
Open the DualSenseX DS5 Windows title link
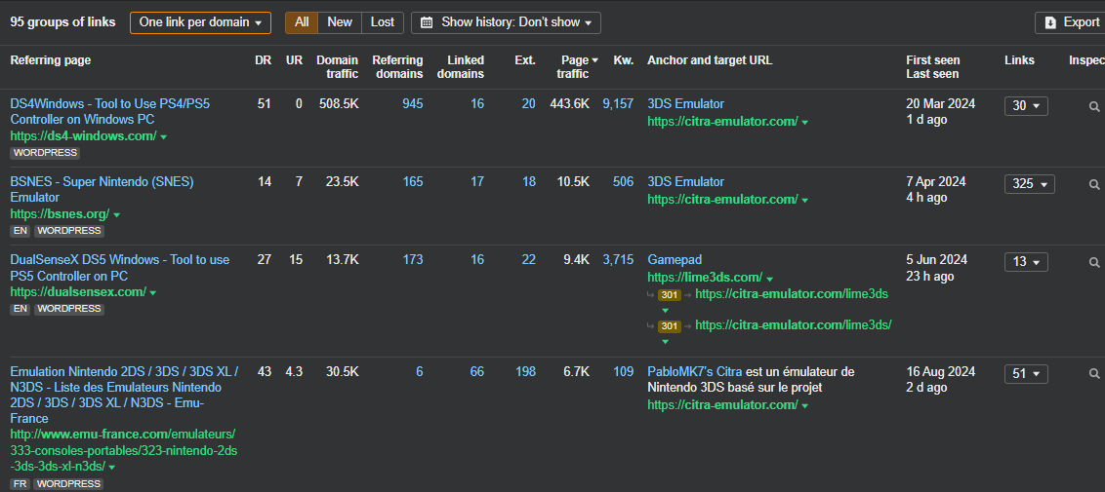click(x=120, y=268)
